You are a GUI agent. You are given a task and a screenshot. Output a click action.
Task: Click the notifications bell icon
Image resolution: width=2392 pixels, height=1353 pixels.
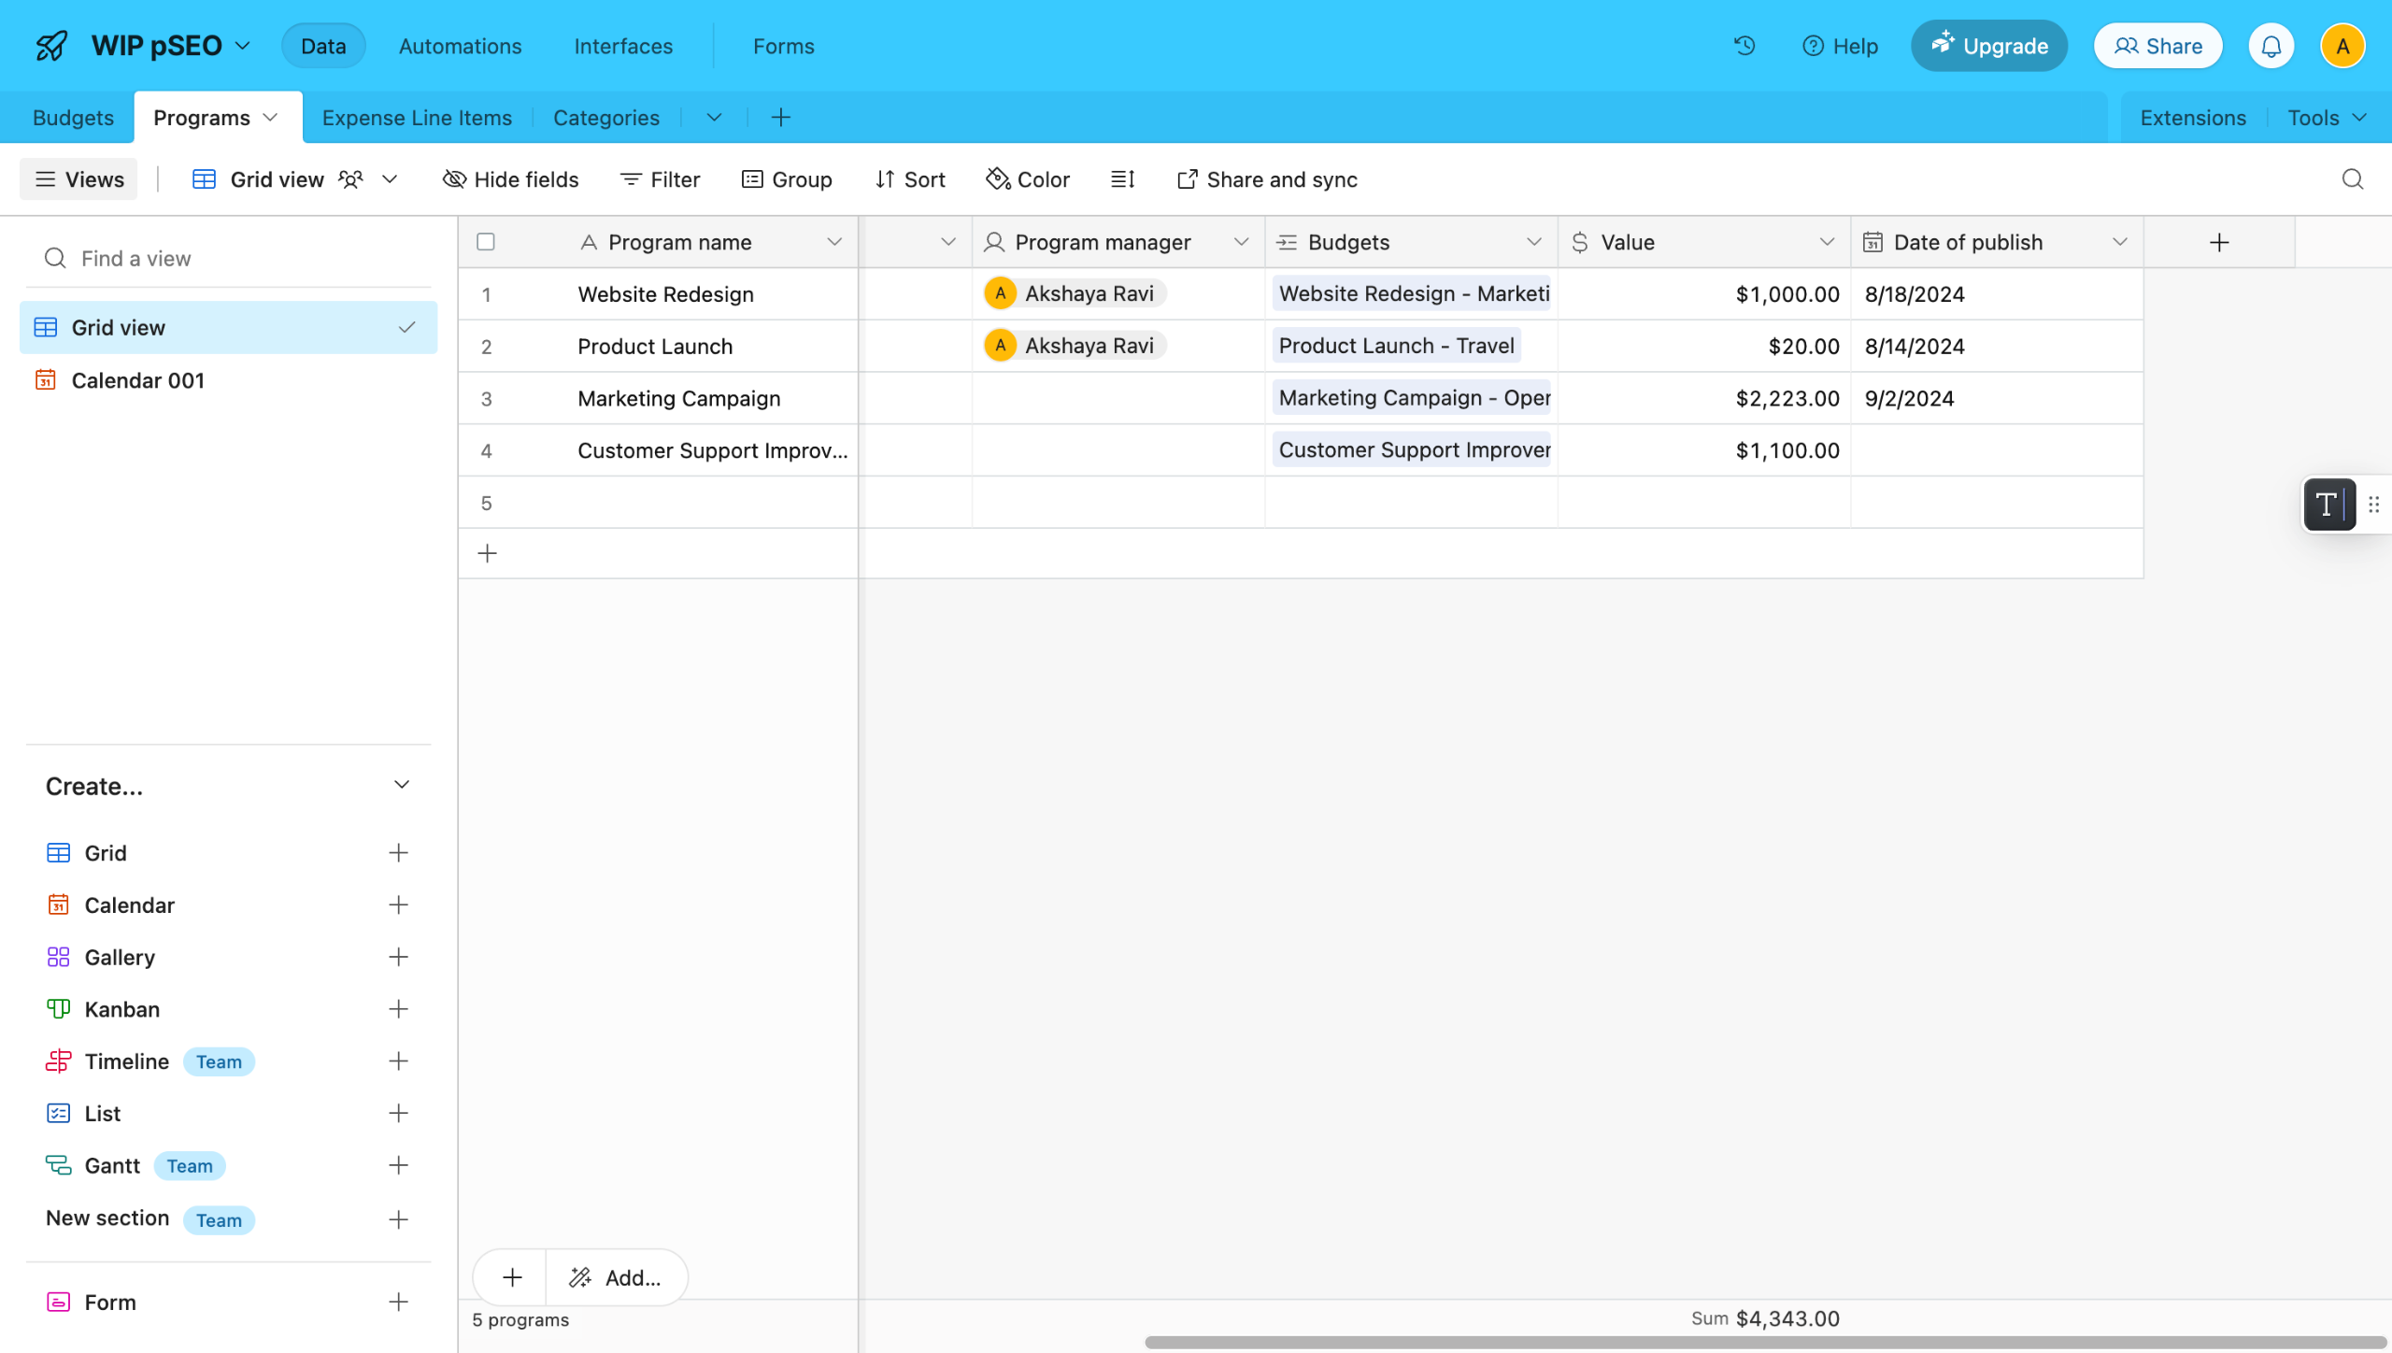(x=2271, y=46)
